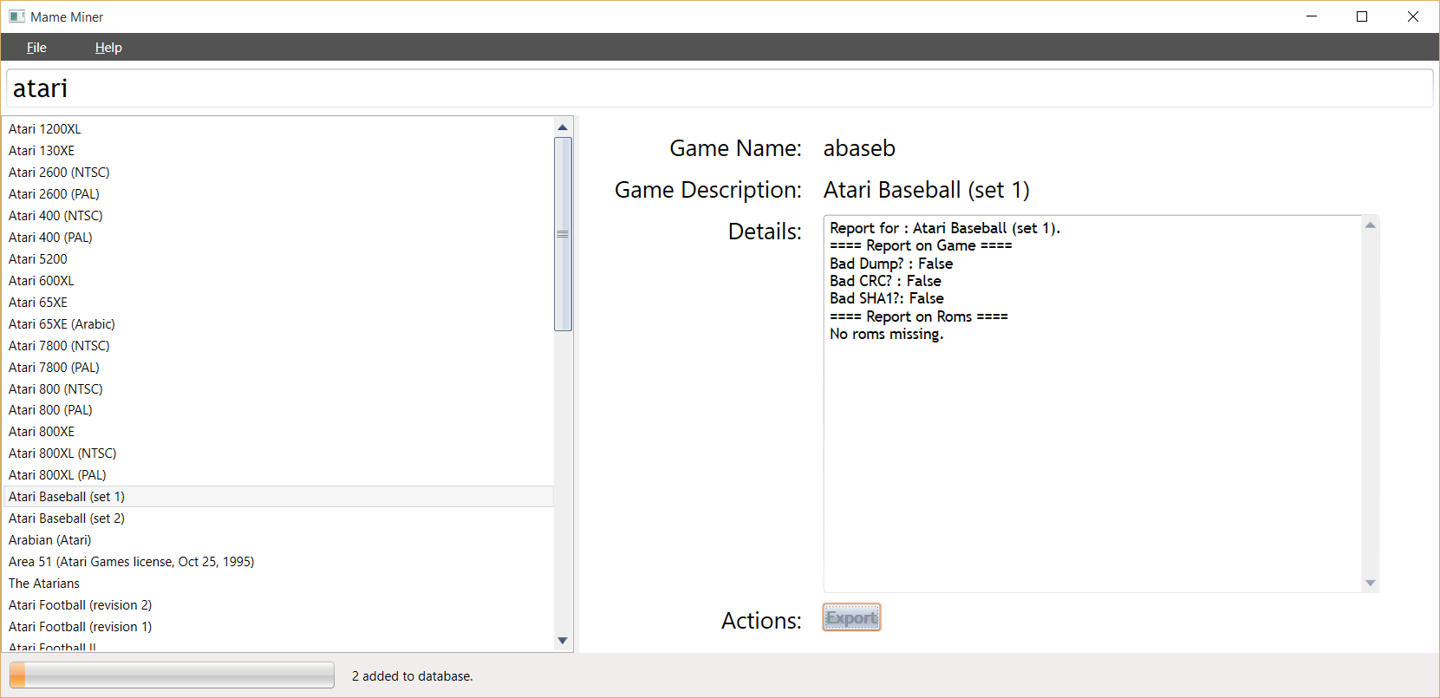
Task: Click Details box scroll up arrow
Action: pyautogui.click(x=1371, y=225)
